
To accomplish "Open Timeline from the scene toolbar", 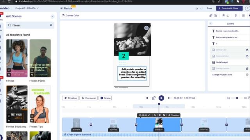I will (x=173, y=115).
